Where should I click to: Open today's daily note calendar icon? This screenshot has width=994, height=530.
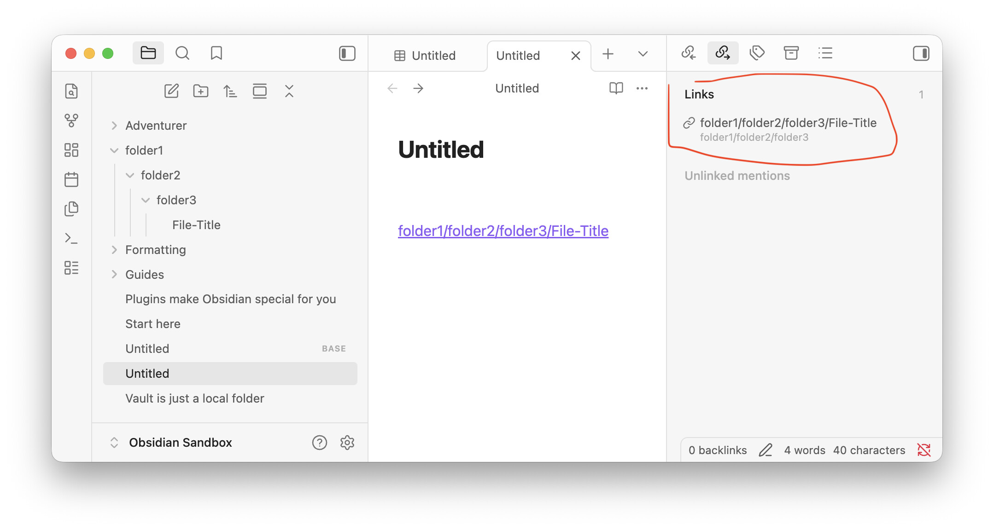pyautogui.click(x=71, y=179)
